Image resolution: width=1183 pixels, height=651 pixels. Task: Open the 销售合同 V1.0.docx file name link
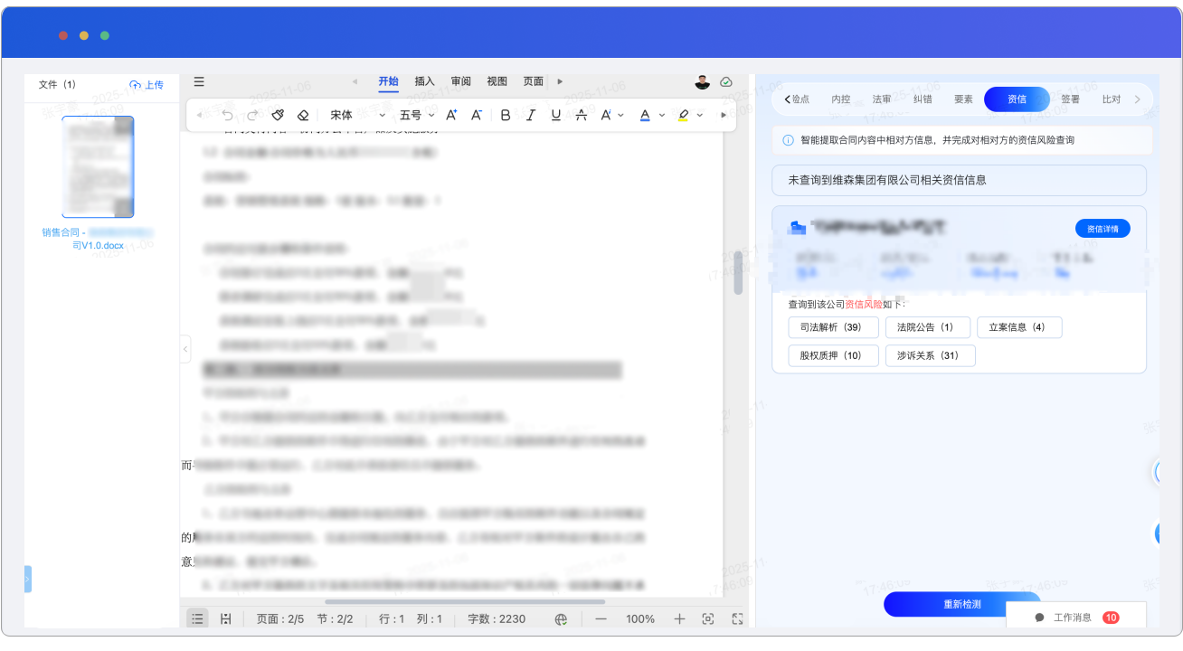click(x=98, y=239)
